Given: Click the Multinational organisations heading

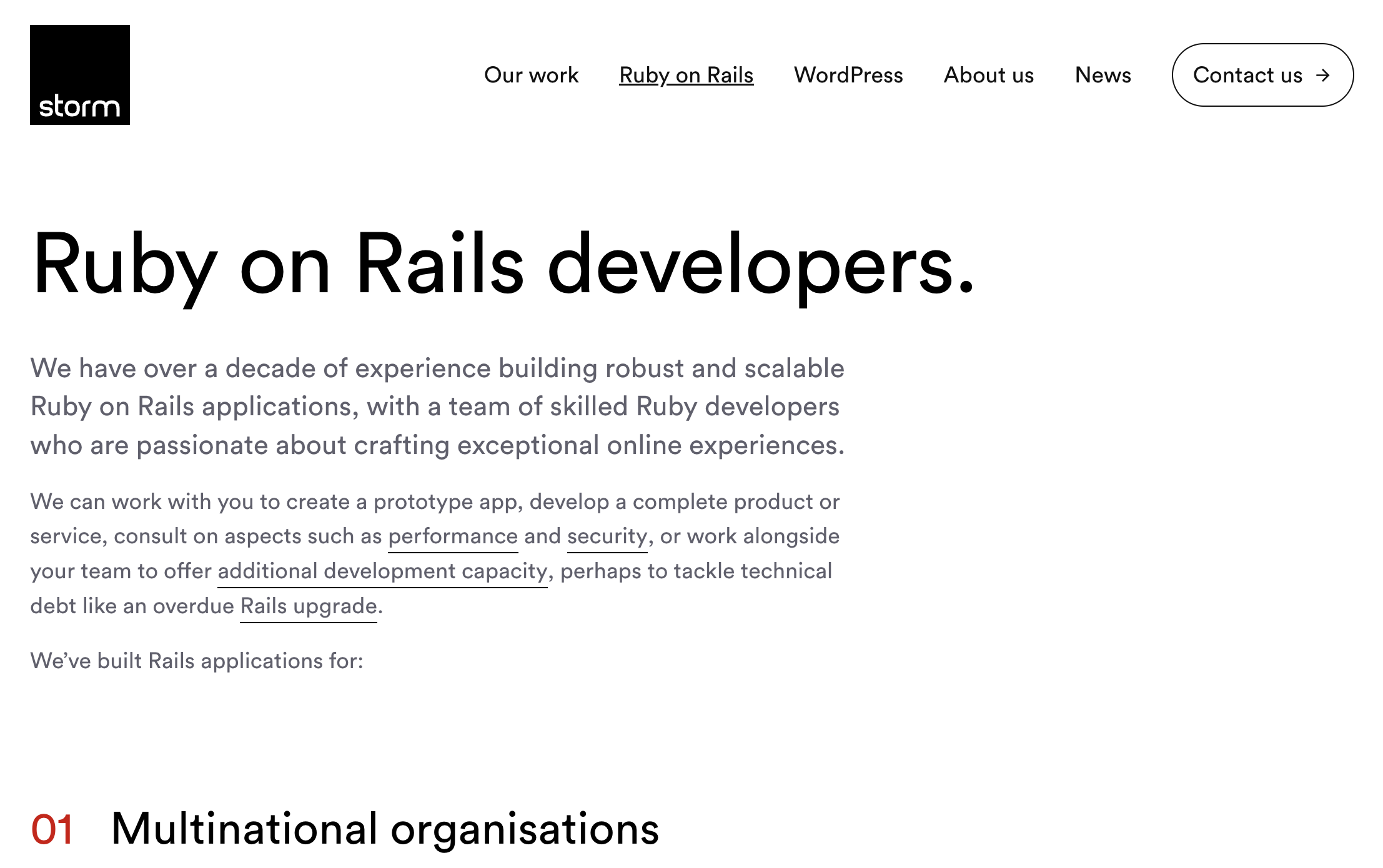Looking at the screenshot, I should [385, 829].
